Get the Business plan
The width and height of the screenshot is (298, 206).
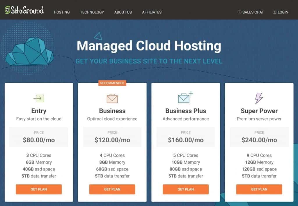(x=112, y=189)
